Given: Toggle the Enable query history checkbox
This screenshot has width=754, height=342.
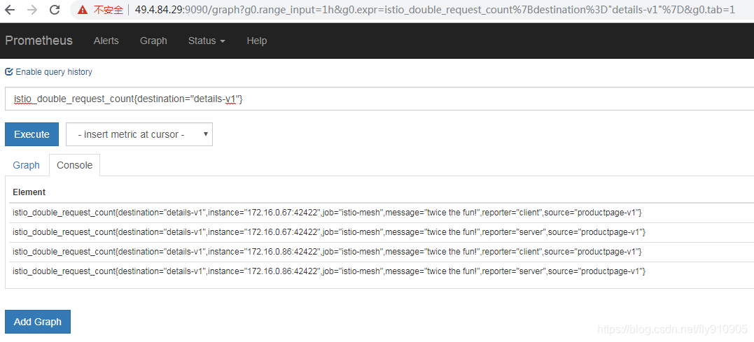Looking at the screenshot, I should (x=9, y=72).
